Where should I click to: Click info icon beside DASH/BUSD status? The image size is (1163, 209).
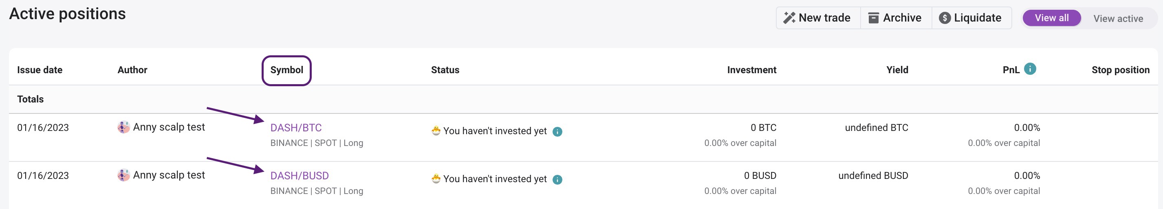pos(557,180)
